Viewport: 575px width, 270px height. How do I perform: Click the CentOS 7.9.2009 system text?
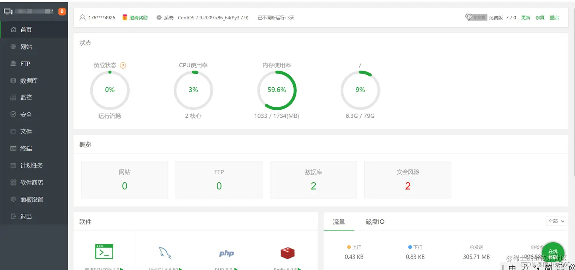213,18
